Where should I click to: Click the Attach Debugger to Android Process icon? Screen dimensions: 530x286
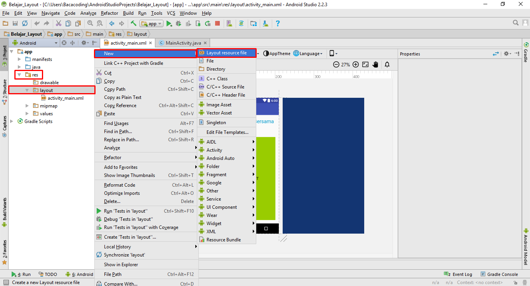click(x=198, y=23)
